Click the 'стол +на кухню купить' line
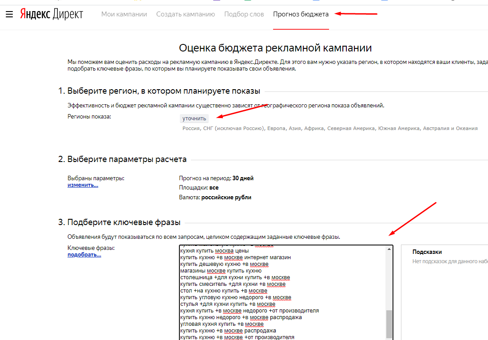Image resolution: width=488 pixels, height=340 pixels. point(224,291)
